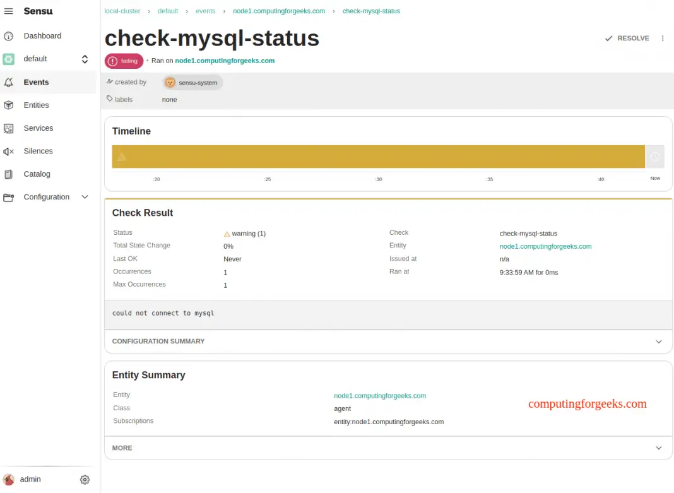Switch to the Events section in sidebar
This screenshot has height=493, width=674.
36,82
